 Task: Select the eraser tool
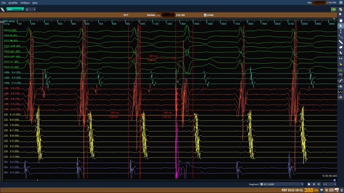[340, 53]
